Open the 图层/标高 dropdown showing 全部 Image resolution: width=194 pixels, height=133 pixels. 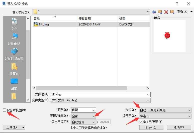click(x=83, y=116)
